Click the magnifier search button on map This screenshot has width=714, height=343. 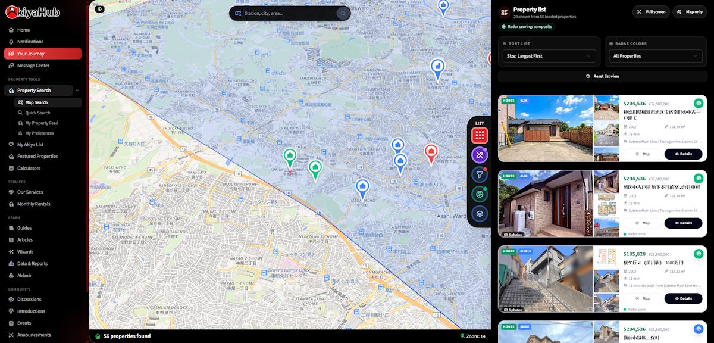click(x=343, y=13)
